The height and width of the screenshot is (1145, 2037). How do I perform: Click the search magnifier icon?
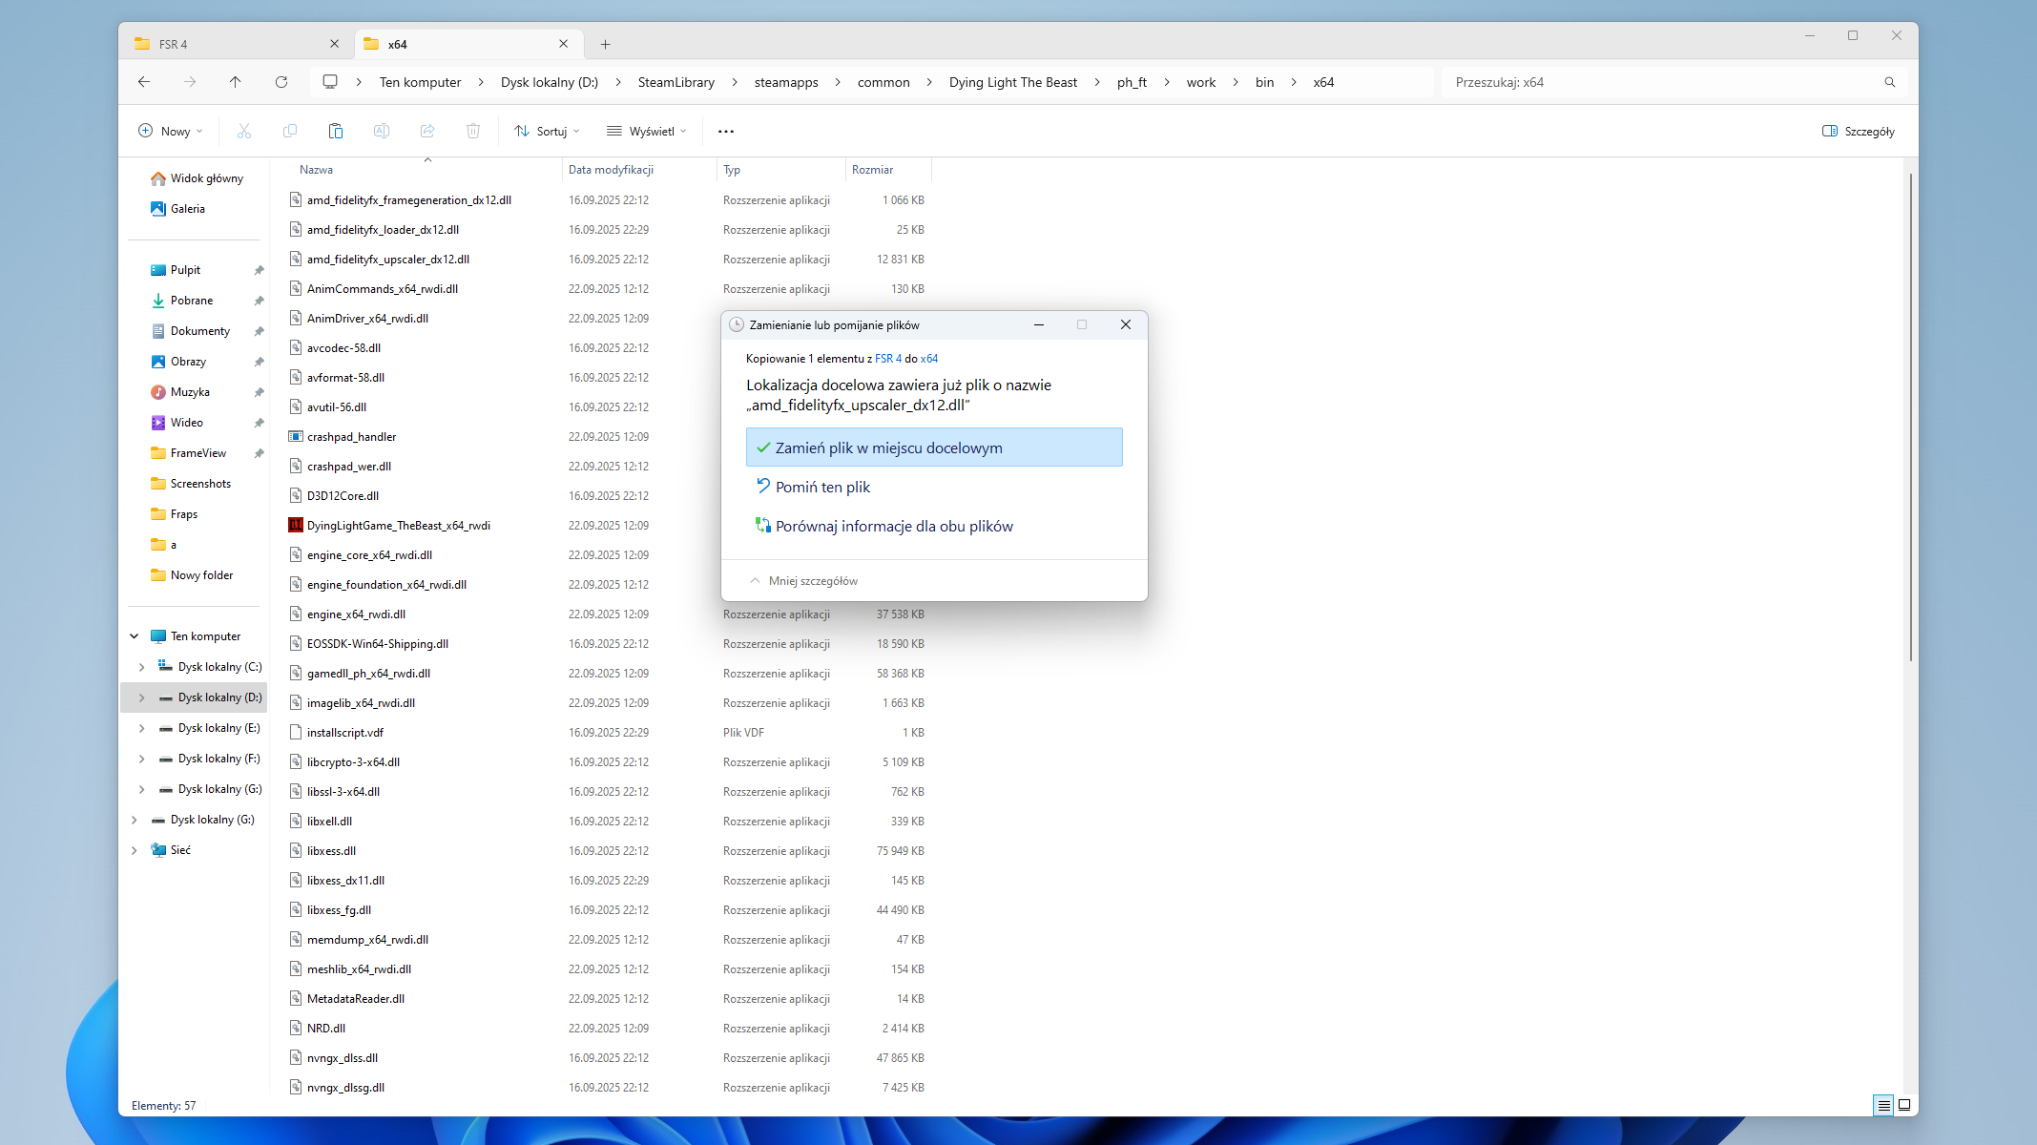[x=1890, y=82]
